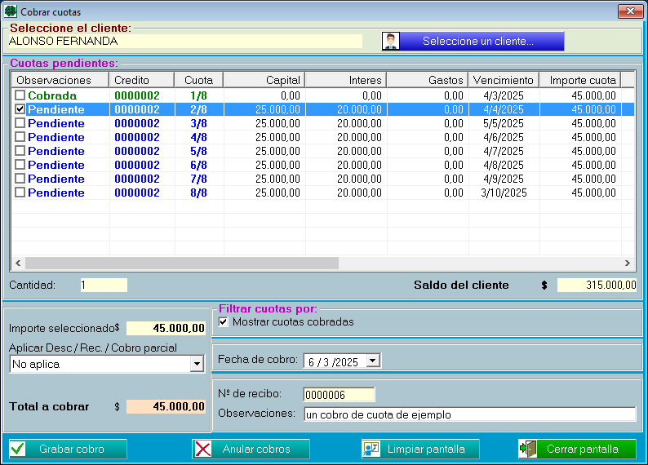Click the Nº de recibo field
The height and width of the screenshot is (465, 648).
point(338,395)
